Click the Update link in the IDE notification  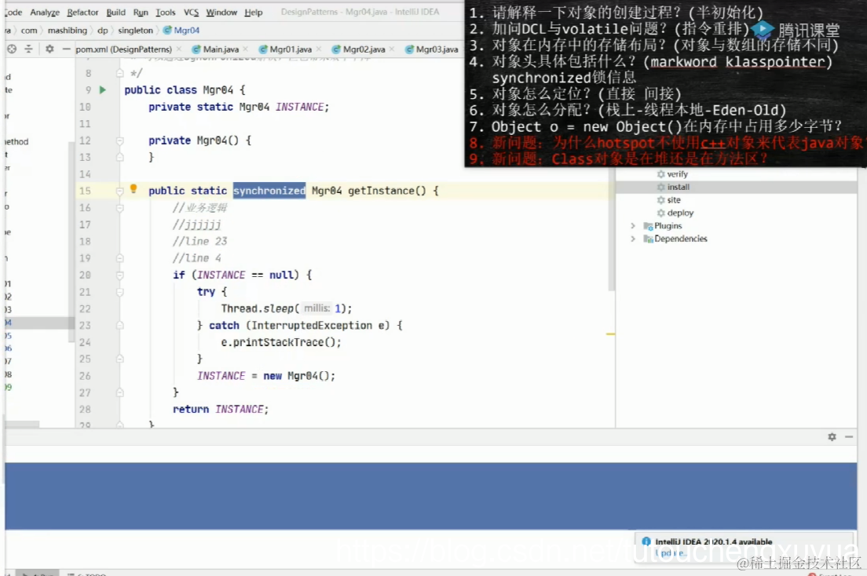point(670,552)
